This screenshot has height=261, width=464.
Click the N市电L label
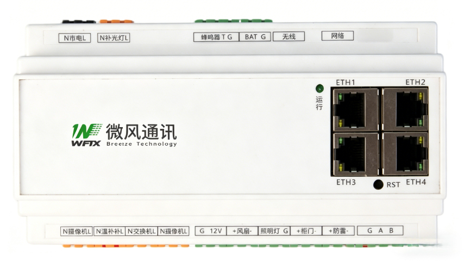[74, 38]
